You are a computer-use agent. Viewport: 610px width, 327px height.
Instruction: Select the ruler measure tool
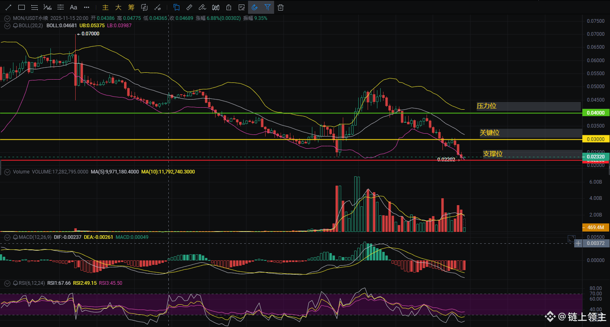click(x=189, y=7)
